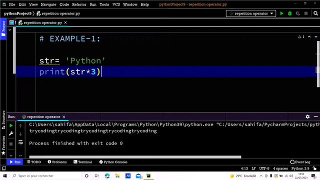
Task: Open Microsoft Edge from the taskbar
Action: click(x=107, y=175)
